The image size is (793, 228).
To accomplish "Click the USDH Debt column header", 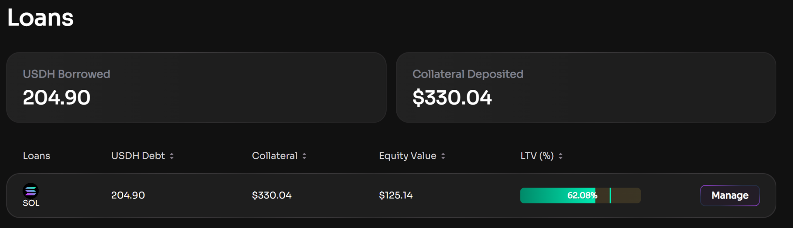I will (x=138, y=155).
